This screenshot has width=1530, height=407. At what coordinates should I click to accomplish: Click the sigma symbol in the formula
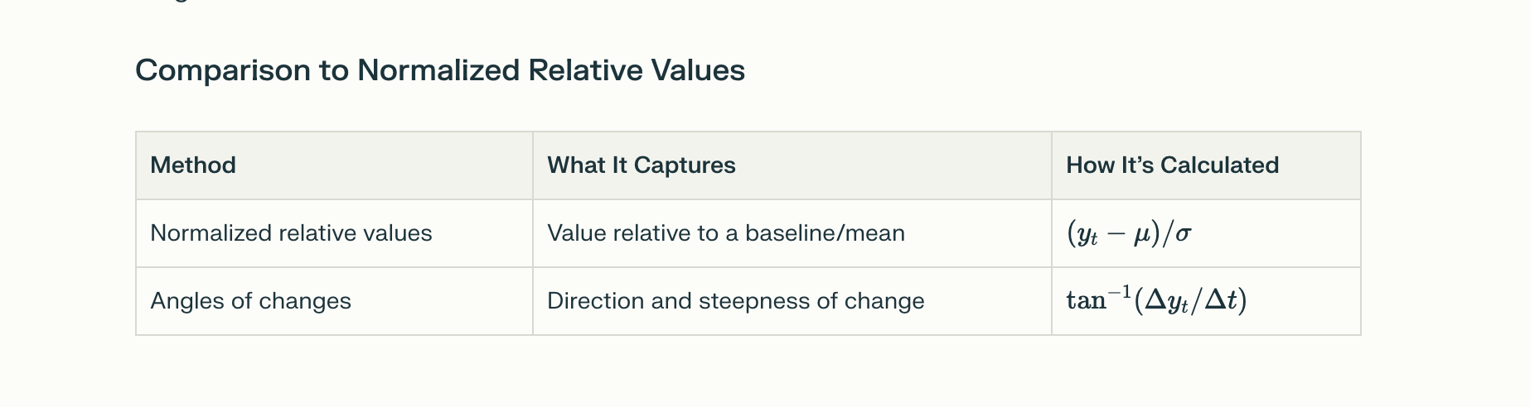[1184, 235]
